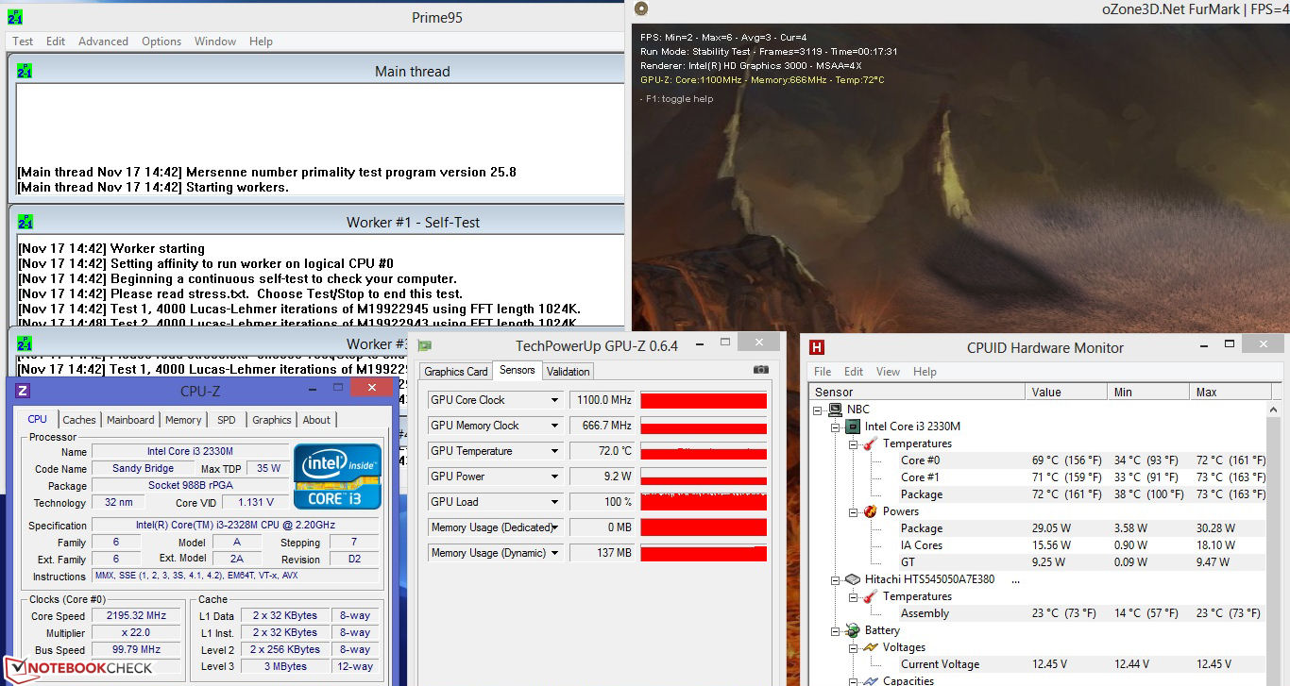Switch to the Caches tab in CPU-Z

click(x=79, y=420)
